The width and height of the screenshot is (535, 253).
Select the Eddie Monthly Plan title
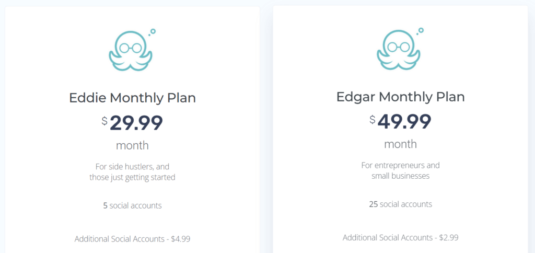point(132,98)
